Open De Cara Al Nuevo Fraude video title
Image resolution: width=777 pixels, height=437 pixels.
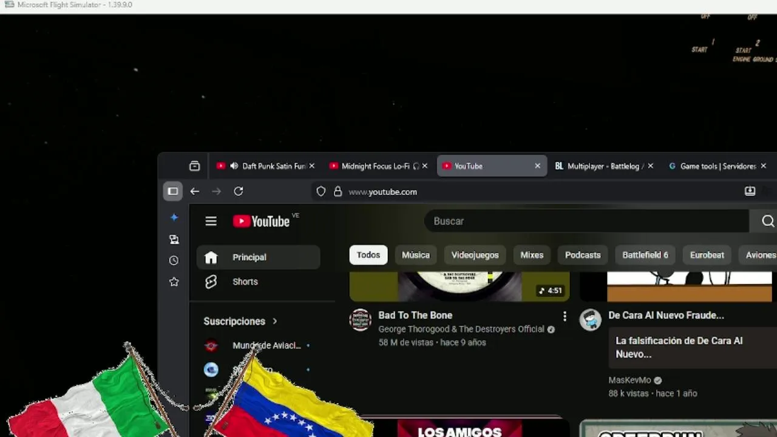(x=666, y=316)
